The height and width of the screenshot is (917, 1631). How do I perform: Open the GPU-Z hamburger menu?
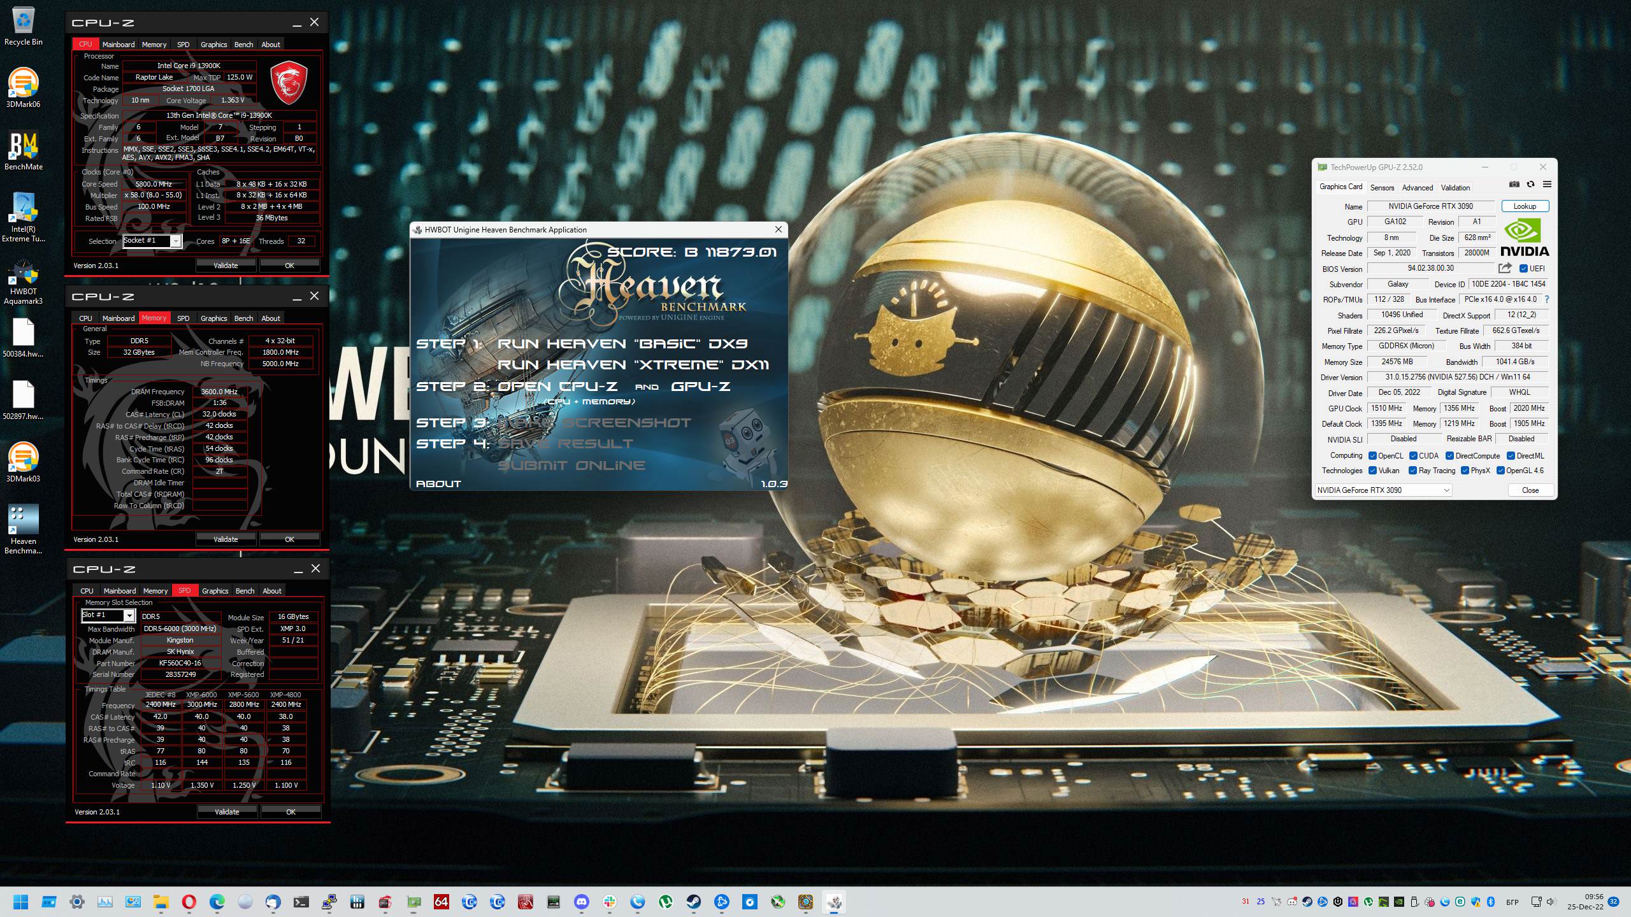point(1547,185)
